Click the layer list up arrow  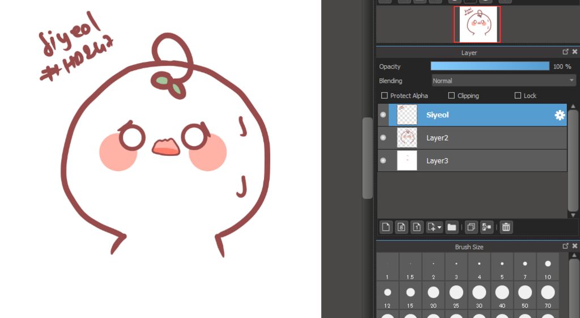point(573,107)
